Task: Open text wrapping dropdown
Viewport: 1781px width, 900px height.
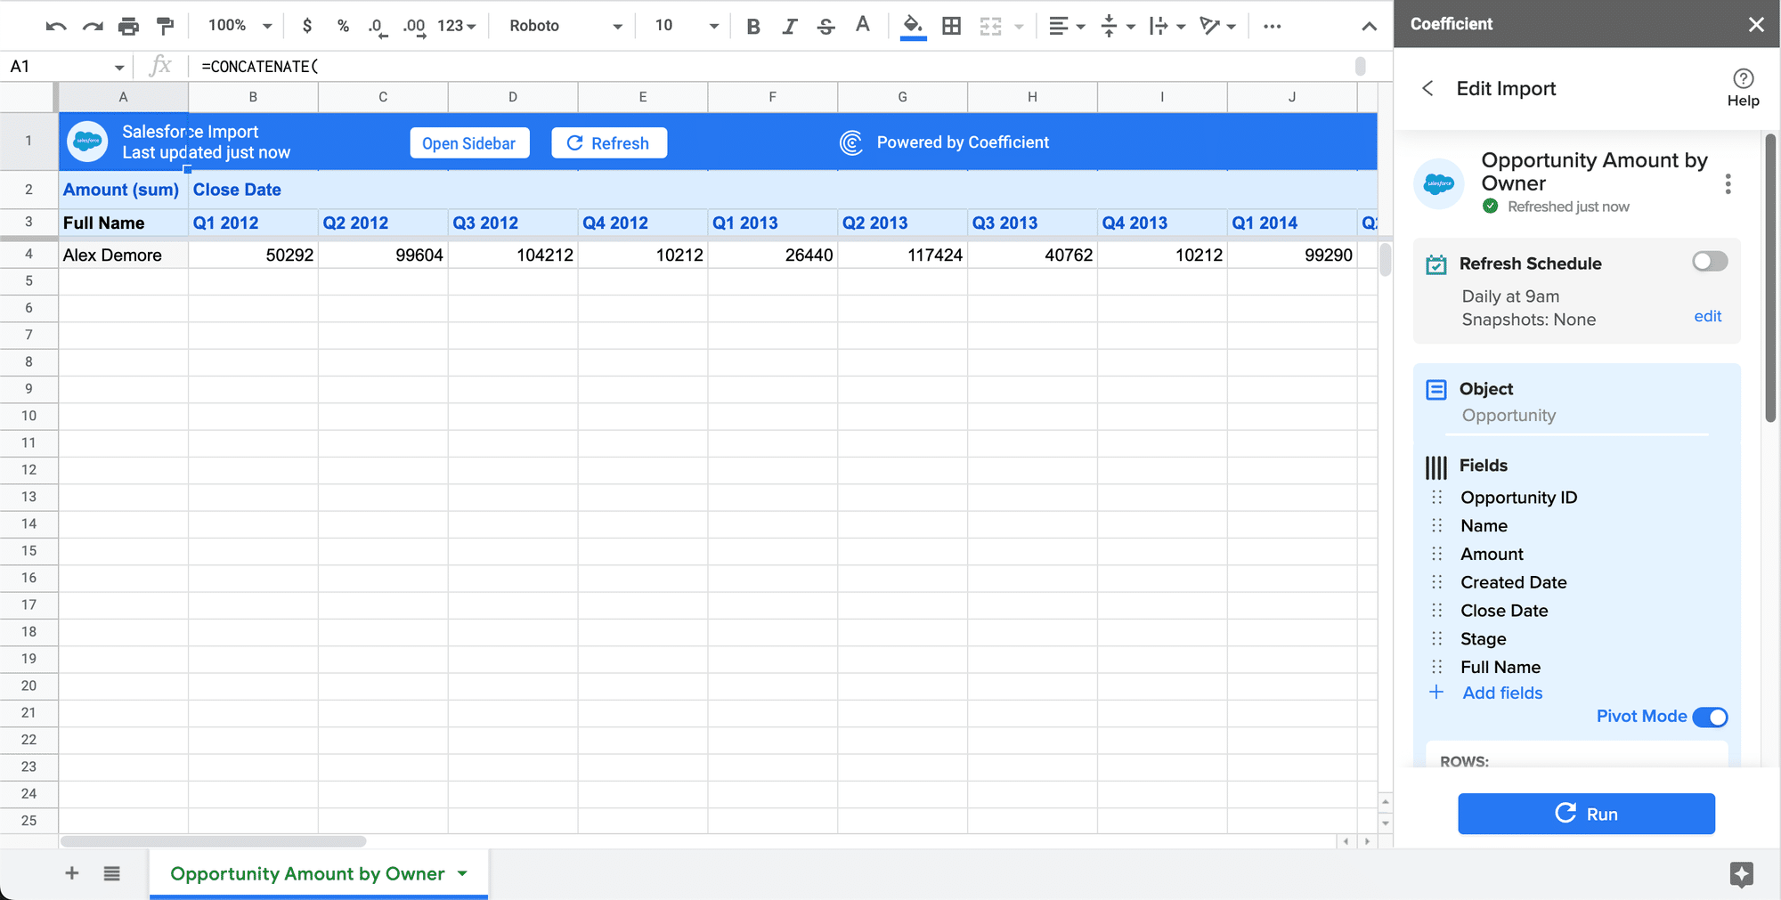Action: (x=1167, y=26)
